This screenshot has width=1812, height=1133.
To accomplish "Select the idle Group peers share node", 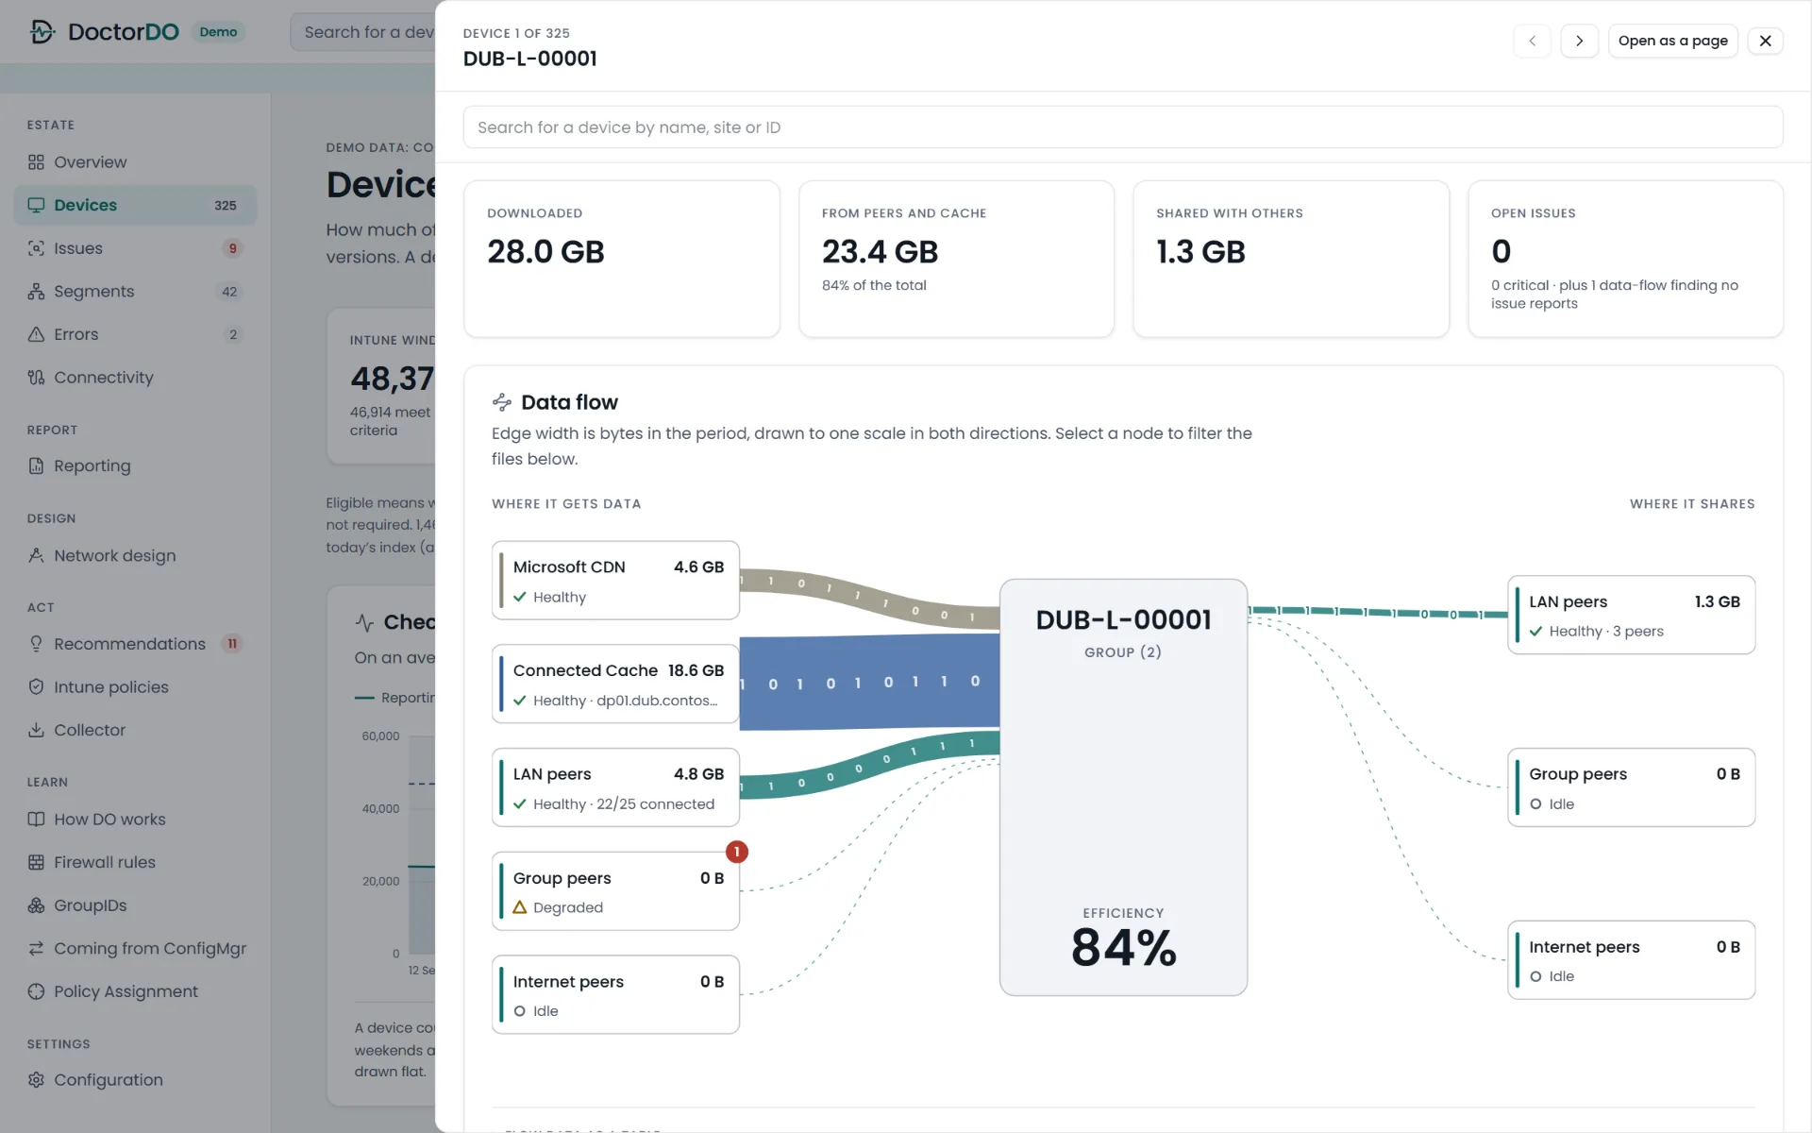I will [x=1631, y=787].
